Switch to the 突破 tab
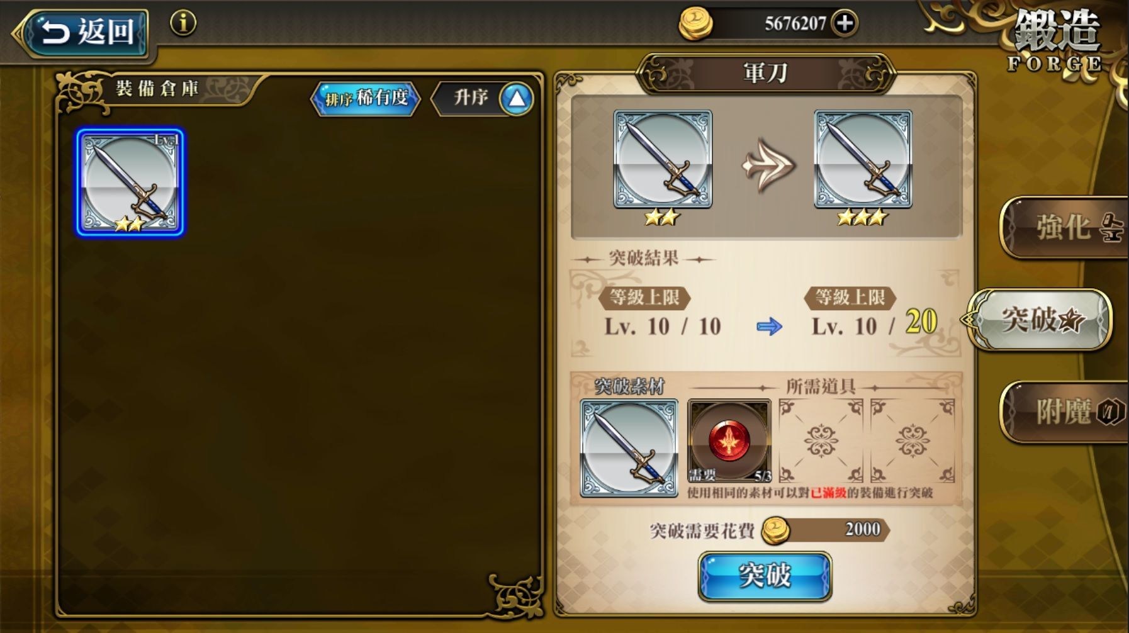The width and height of the screenshot is (1129, 633). (x=1042, y=320)
